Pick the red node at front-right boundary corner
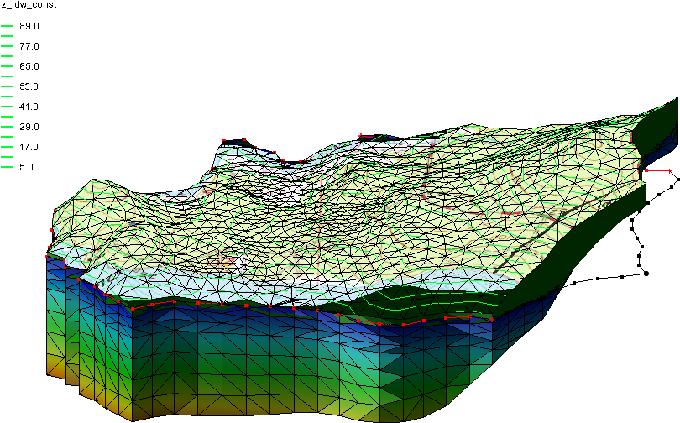This screenshot has width=680, height=423. point(492,319)
